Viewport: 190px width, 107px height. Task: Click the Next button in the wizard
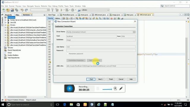(101, 79)
